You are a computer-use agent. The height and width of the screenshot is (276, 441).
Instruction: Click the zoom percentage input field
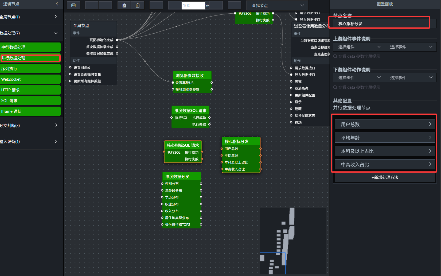tap(193, 5)
